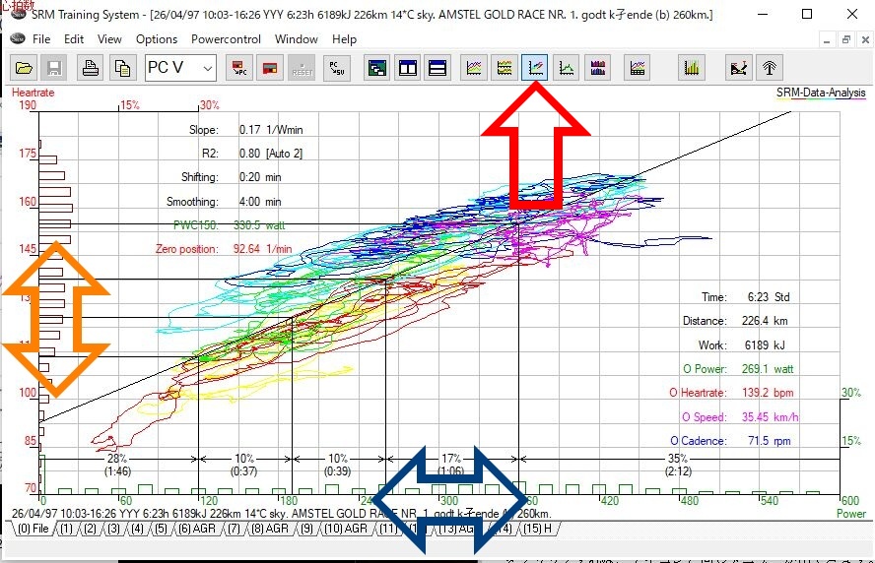Switch to the (6) AGR tab

pos(196,529)
